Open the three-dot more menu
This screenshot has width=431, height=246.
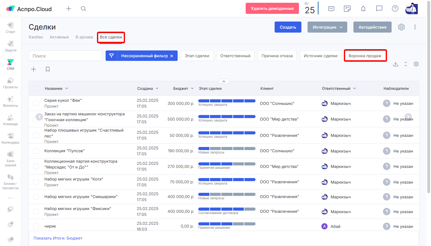[415, 27]
